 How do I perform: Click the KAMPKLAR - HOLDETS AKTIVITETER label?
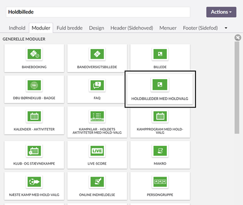97,131
